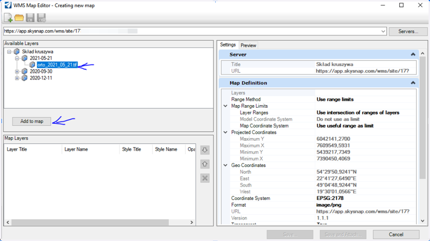Open the server URL dropdown arrow

click(x=384, y=31)
